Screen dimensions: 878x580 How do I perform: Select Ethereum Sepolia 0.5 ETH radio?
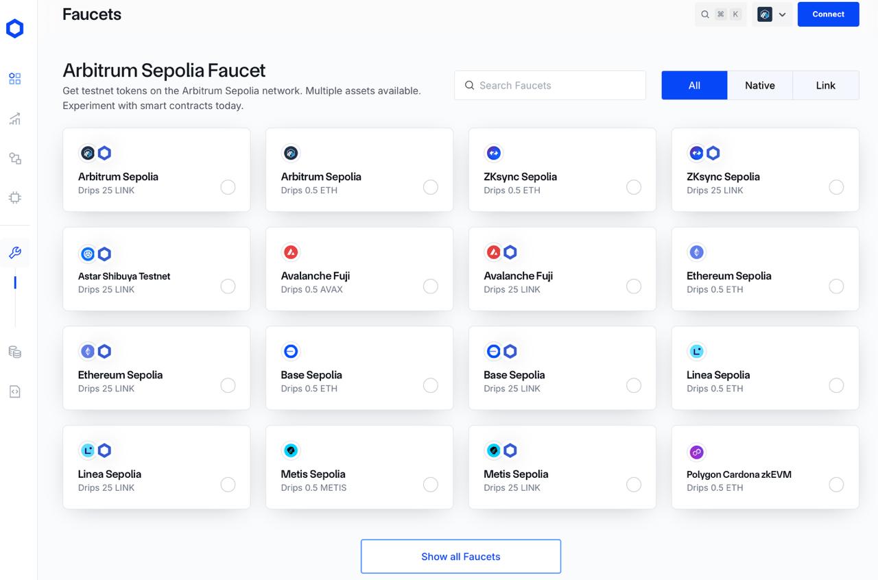click(x=836, y=287)
